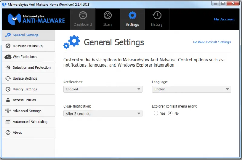The image size is (242, 160).
Task: Select Yes for Explorer context menu entry
Action: point(156,113)
